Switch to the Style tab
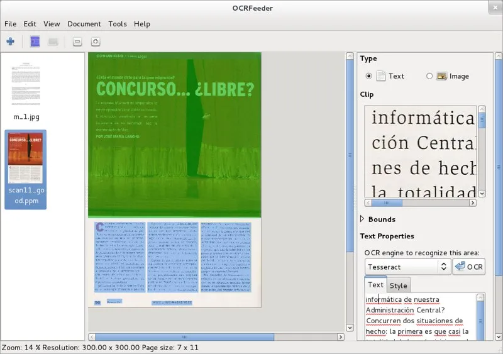The height and width of the screenshot is (354, 503). [399, 285]
